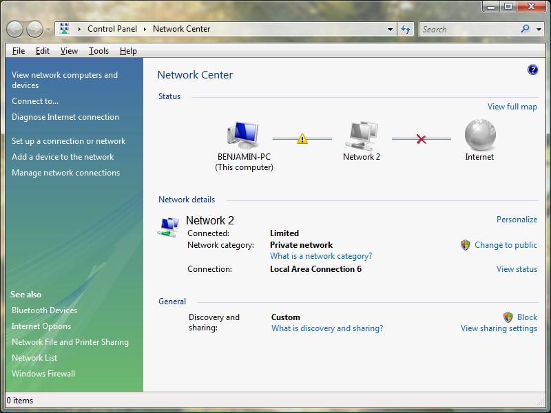The height and width of the screenshot is (413, 551).
Task: Click View network computers and devices
Action: [65, 80]
